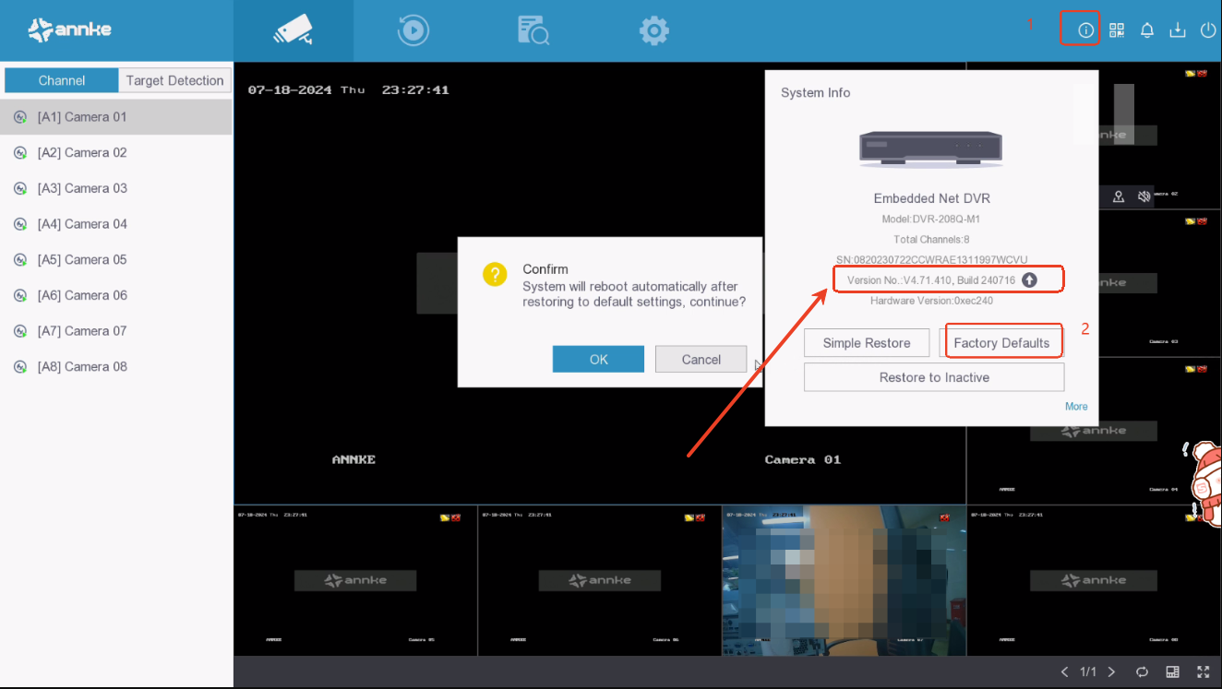Open the alarm bell notifications
The image size is (1222, 689).
(1147, 30)
